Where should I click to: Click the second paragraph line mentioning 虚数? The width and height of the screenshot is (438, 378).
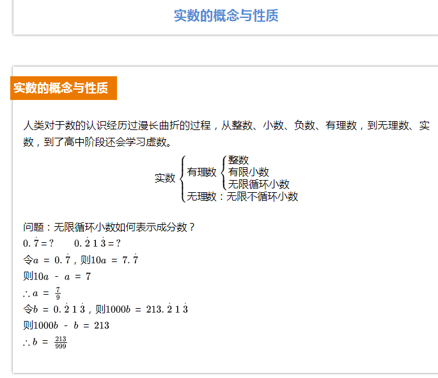pyautogui.click(x=97, y=142)
